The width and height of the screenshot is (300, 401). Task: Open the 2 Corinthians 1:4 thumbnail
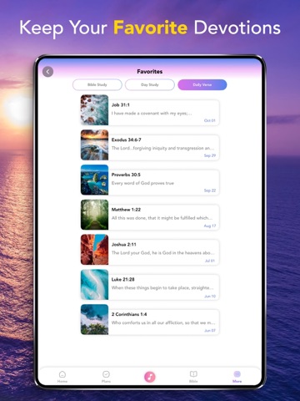(94, 319)
